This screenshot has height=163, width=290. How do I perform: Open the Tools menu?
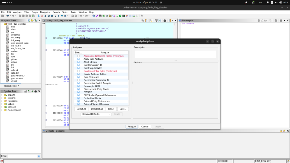(x=73, y=12)
